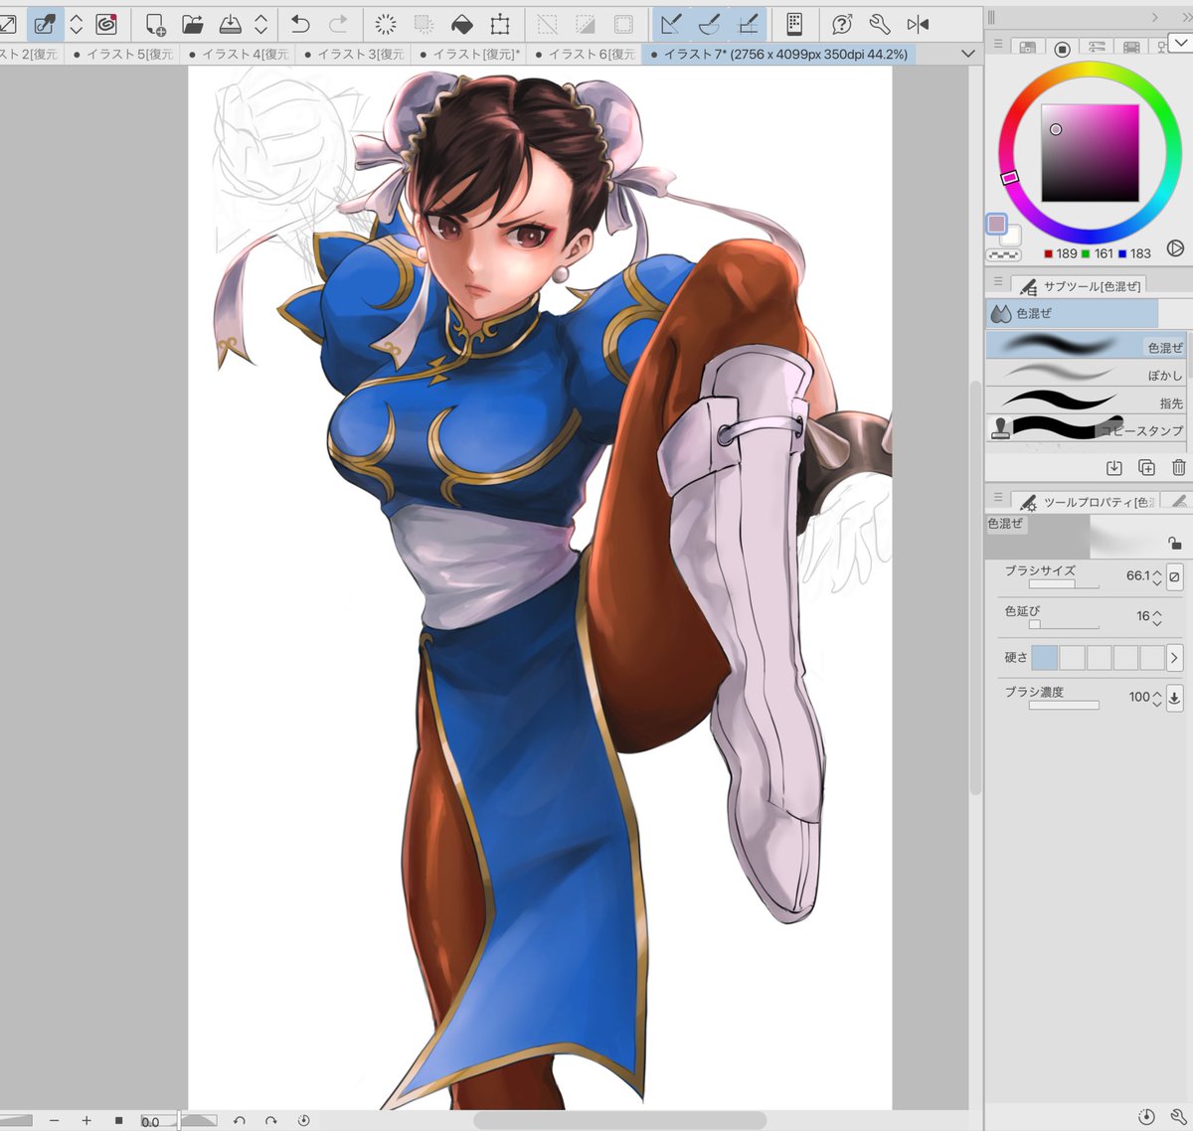Expand the canvas tabs list chevron

967,54
